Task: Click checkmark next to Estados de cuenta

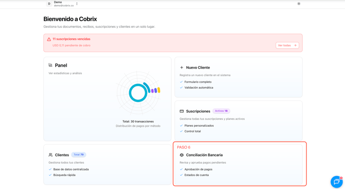Action: 181,175
